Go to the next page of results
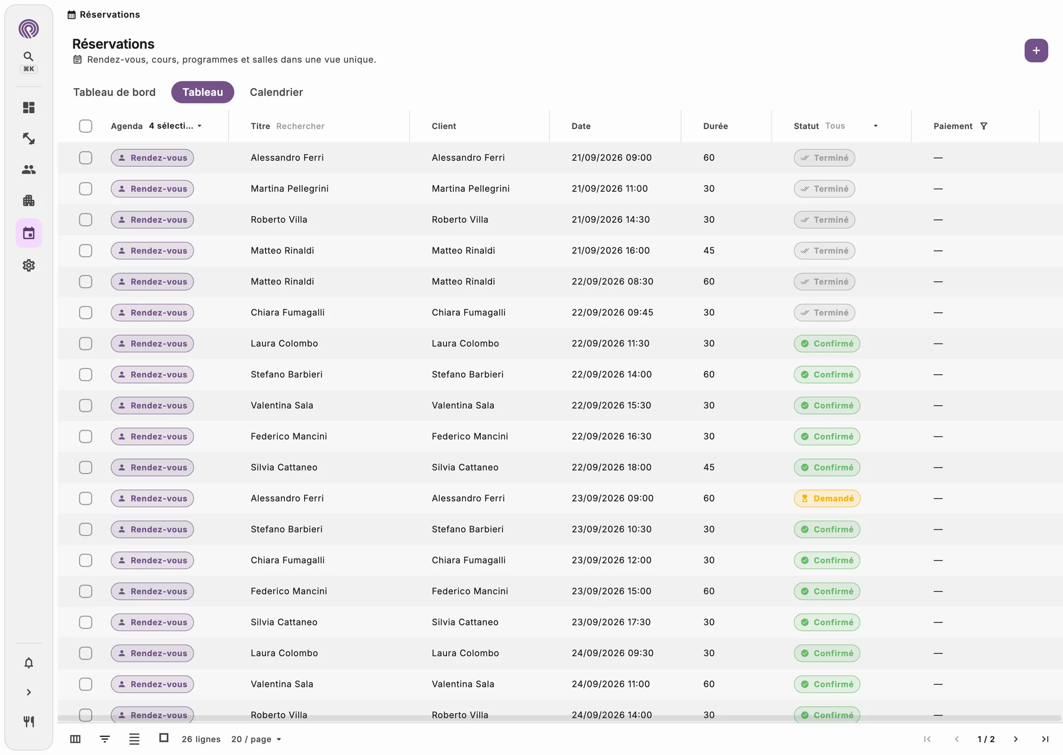The image size is (1063, 755). coord(1016,739)
